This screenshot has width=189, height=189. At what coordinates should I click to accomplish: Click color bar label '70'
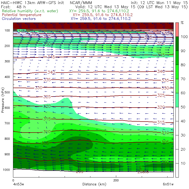[183, 79]
